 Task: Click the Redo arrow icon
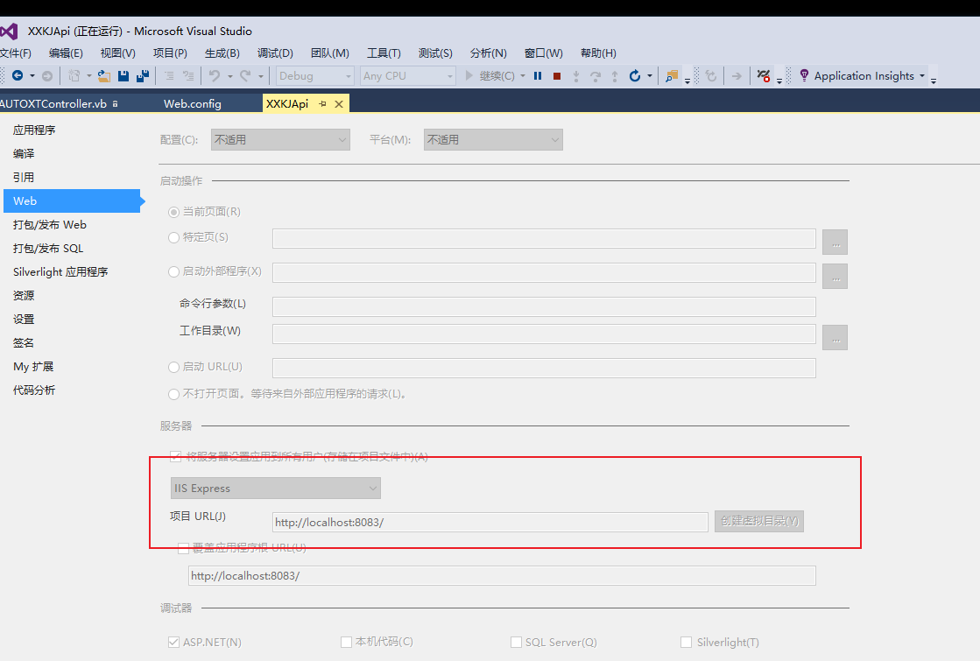[245, 75]
